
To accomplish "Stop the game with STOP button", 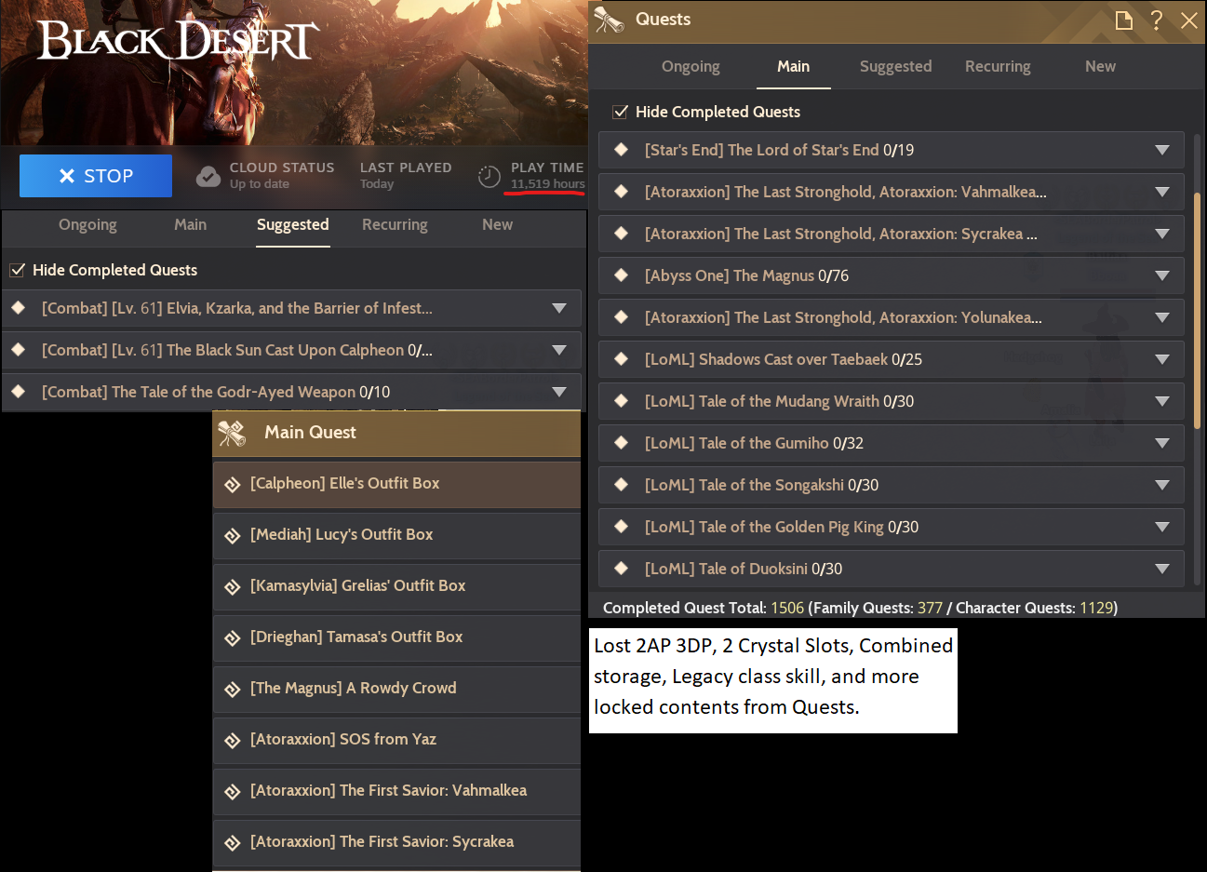I will tap(96, 176).
